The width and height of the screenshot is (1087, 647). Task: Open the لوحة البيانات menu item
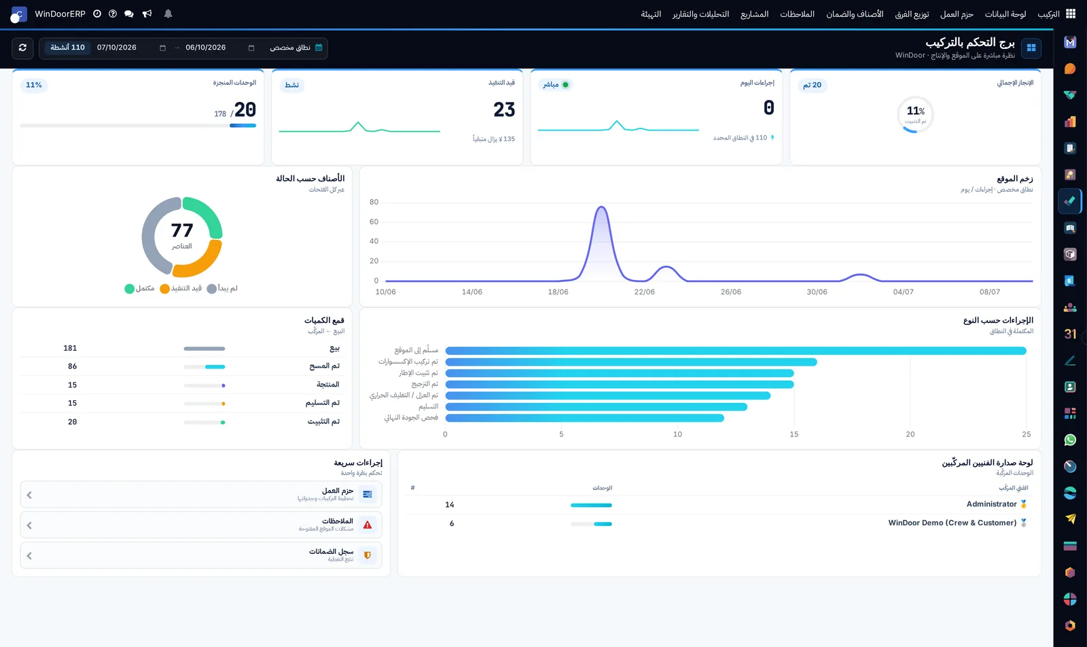(1005, 14)
